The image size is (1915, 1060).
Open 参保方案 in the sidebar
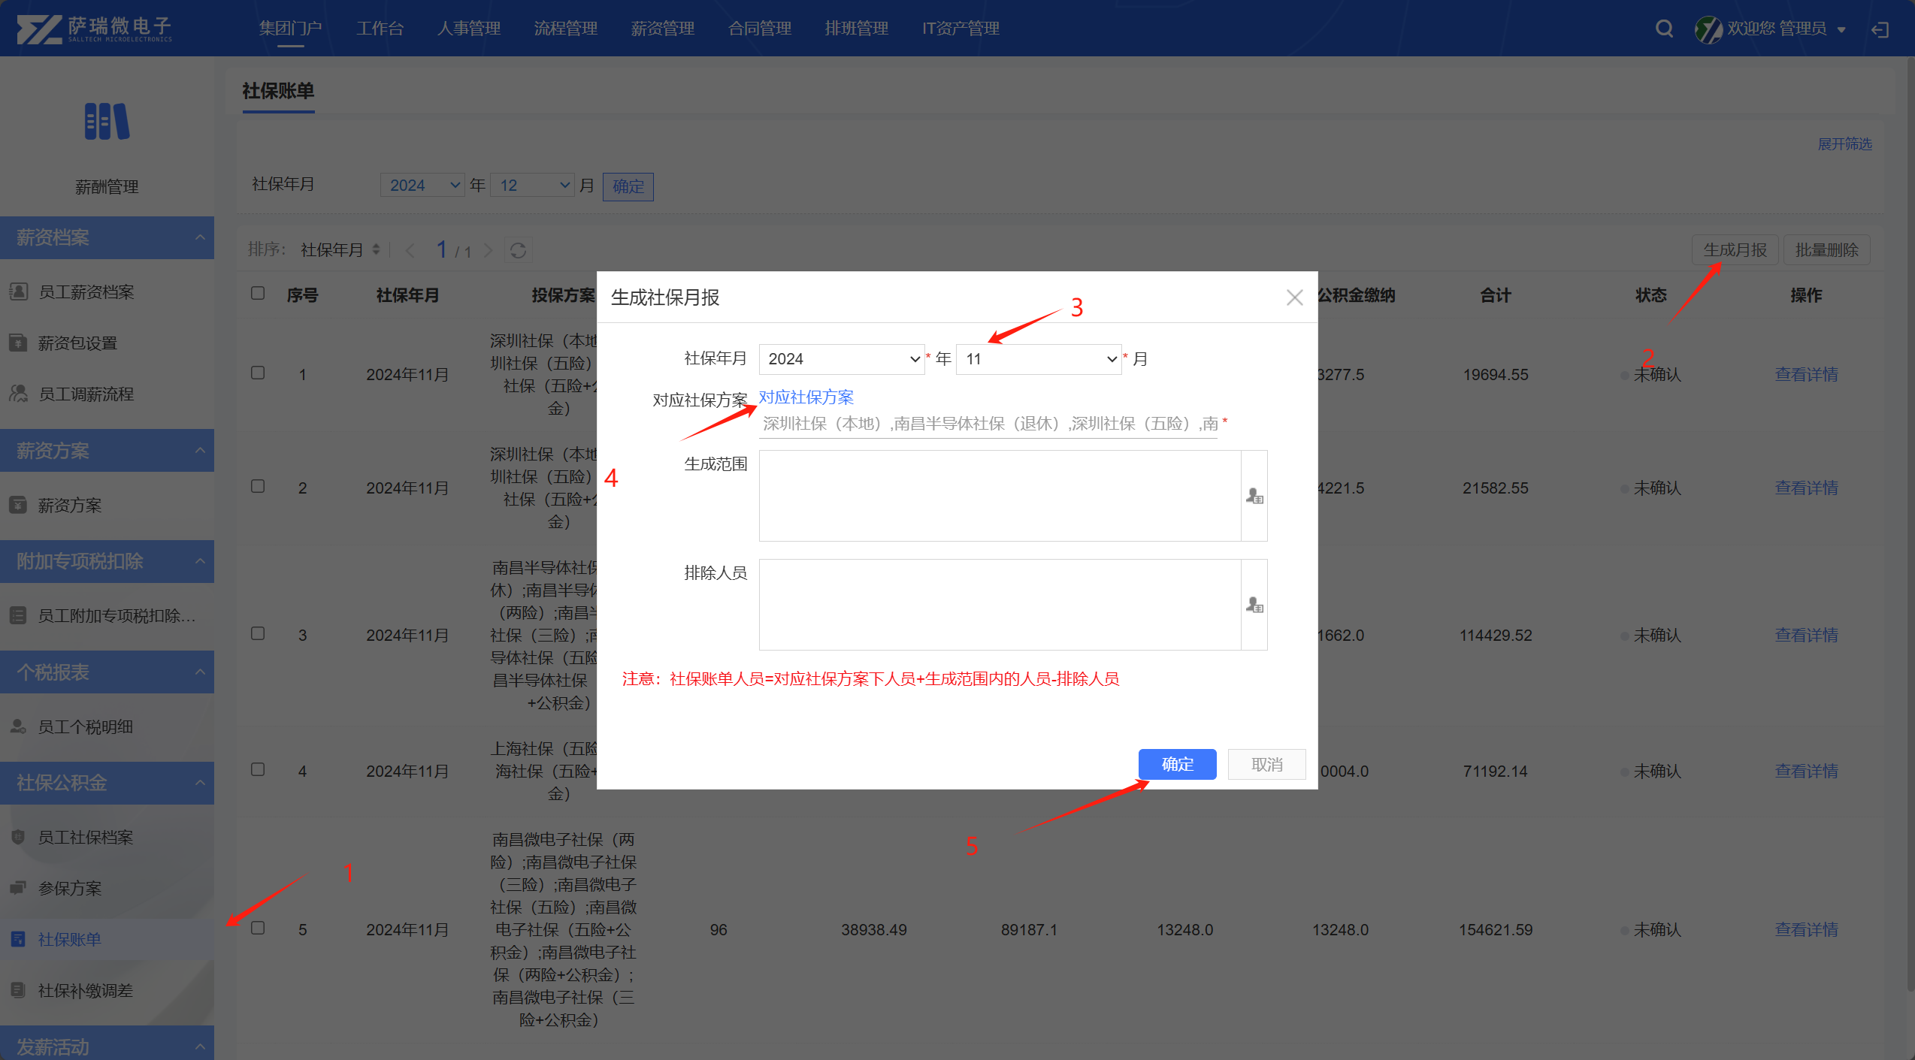(69, 888)
